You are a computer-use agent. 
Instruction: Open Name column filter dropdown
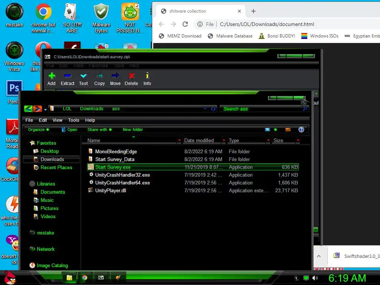click(179, 140)
